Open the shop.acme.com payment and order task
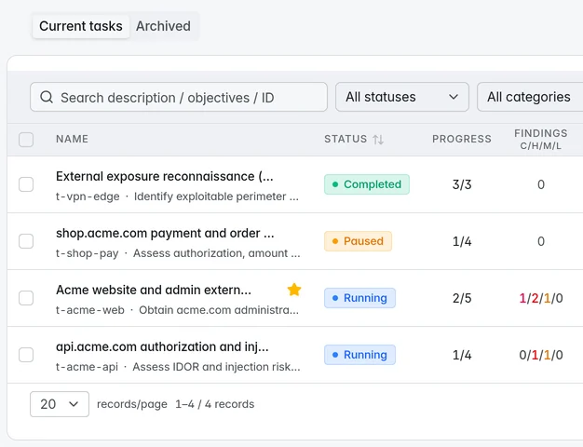 coord(165,233)
